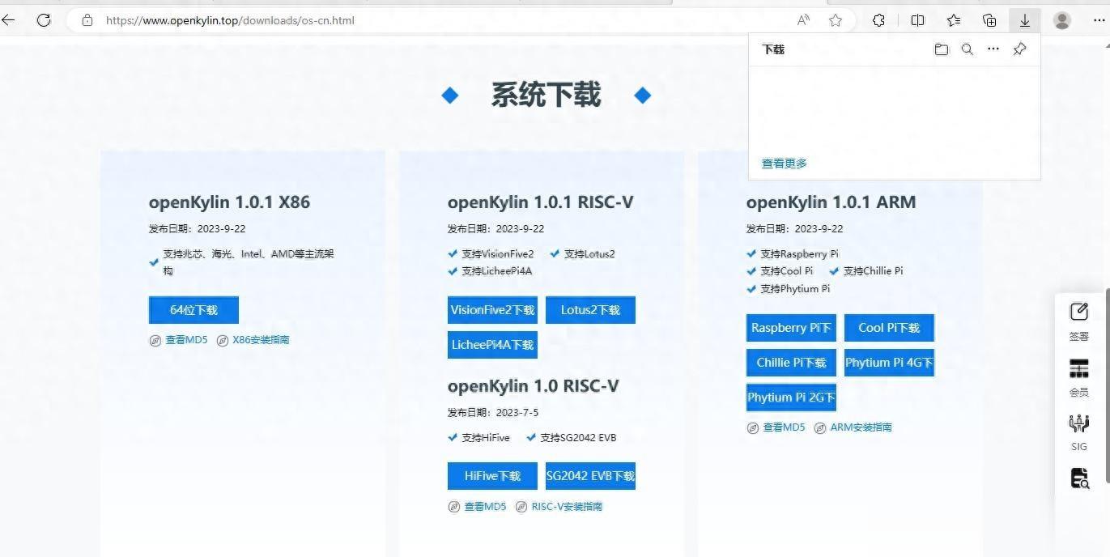This screenshot has height=557, width=1110.
Task: Click the SG2042 EVB下载 button
Action: [590, 476]
